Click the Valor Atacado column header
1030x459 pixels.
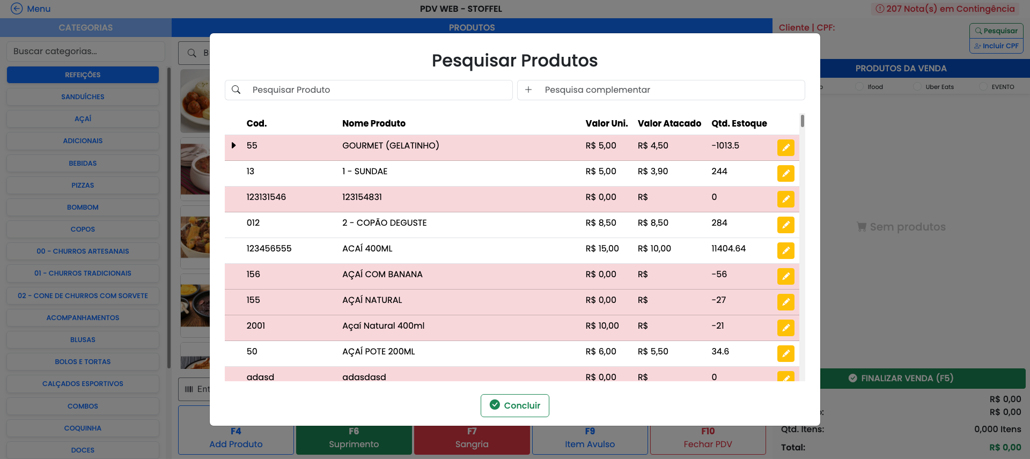click(669, 123)
